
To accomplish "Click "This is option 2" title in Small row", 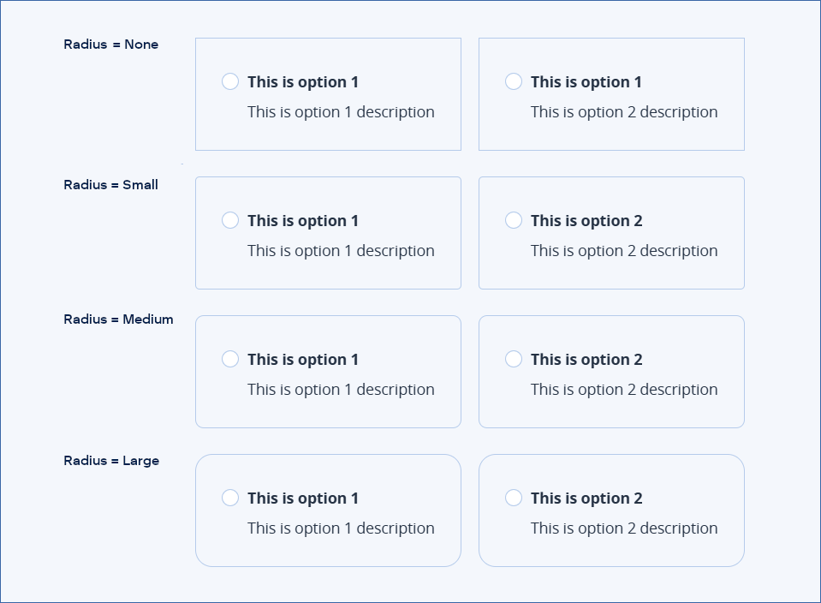I will click(586, 221).
